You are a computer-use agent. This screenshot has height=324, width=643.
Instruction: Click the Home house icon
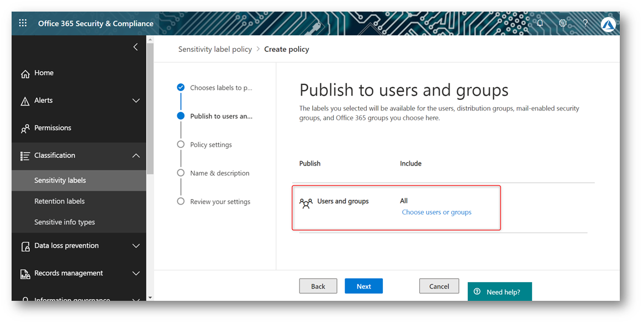point(25,73)
